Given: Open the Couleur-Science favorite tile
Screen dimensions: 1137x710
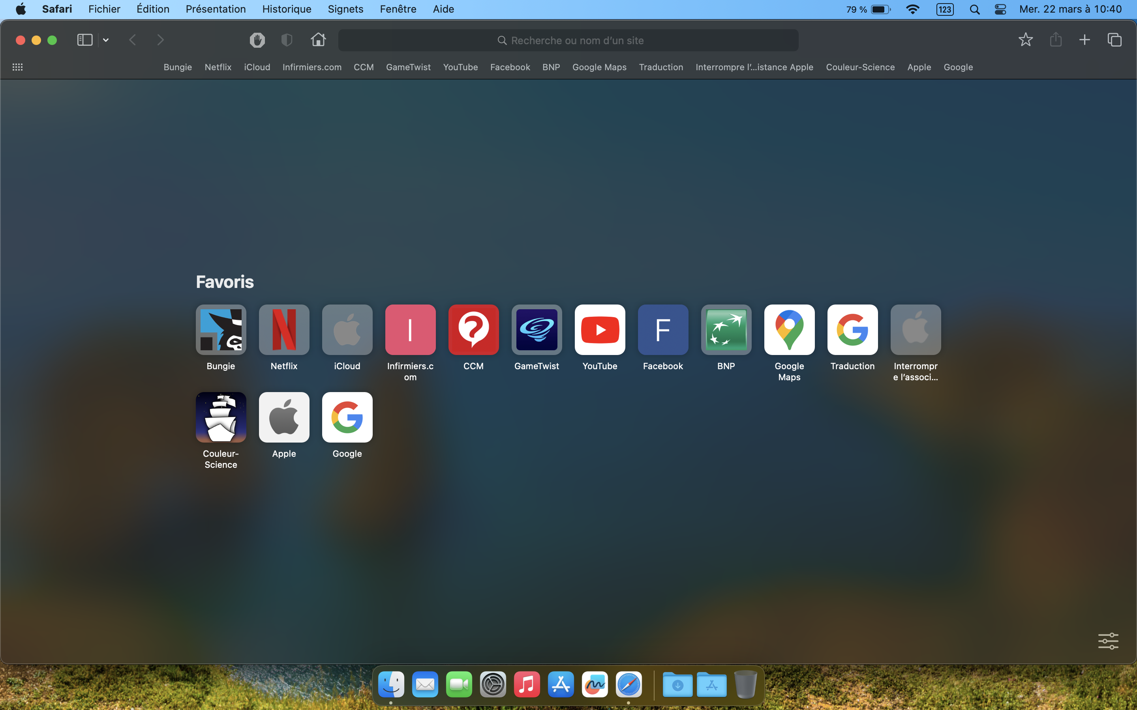Looking at the screenshot, I should click(x=221, y=417).
